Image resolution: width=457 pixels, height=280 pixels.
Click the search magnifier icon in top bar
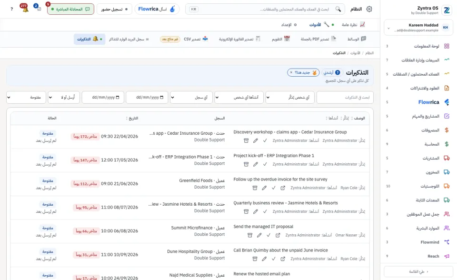338,9
